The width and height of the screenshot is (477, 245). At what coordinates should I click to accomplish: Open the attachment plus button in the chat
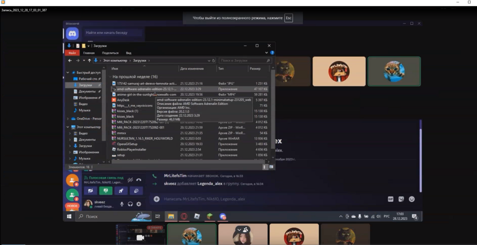tap(156, 199)
